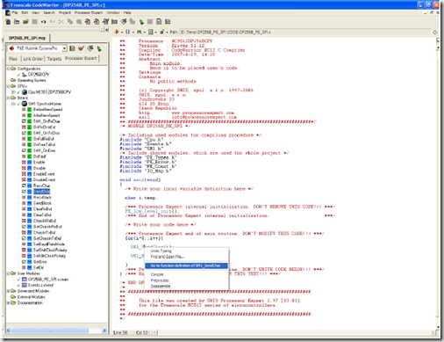Collapse the User Modules folder
The height and width of the screenshot is (342, 444).
(9, 273)
